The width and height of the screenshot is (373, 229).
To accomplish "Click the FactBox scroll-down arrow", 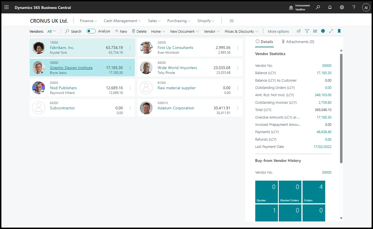I will 341,218.
